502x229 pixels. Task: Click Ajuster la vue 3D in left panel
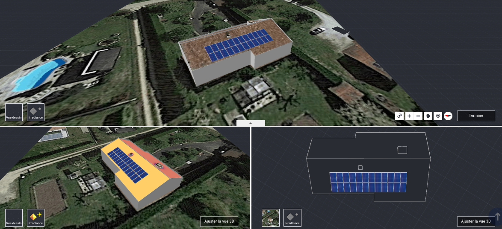[x=219, y=221]
